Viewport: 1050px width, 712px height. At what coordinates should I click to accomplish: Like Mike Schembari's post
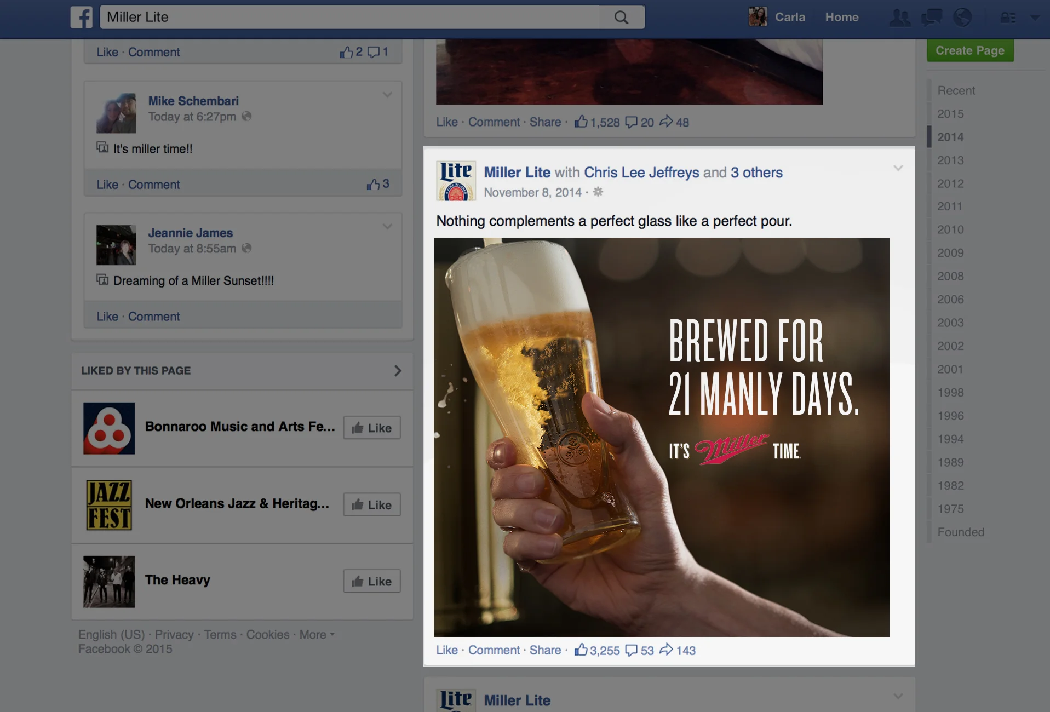pyautogui.click(x=107, y=185)
